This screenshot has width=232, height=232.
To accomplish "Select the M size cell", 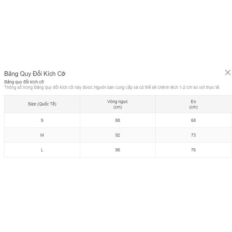I will pyautogui.click(x=42, y=135).
